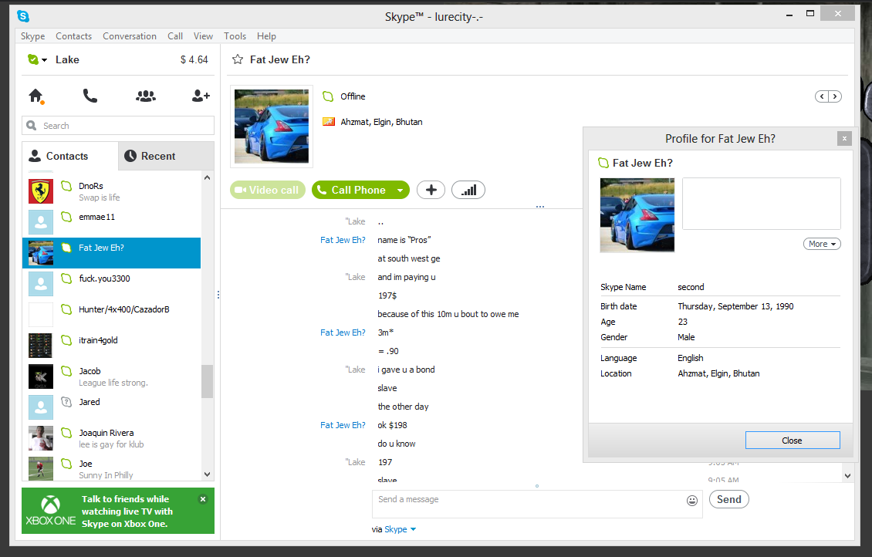The height and width of the screenshot is (557, 872).
Task: Open the Skype Home icon
Action: 35,96
